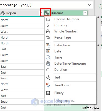Click the first West cell in Region

(22, 32)
